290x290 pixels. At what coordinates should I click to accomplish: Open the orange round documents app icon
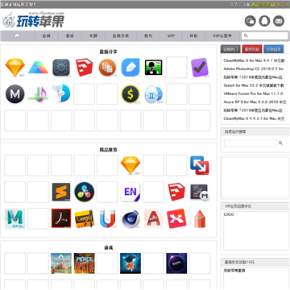pos(107,68)
